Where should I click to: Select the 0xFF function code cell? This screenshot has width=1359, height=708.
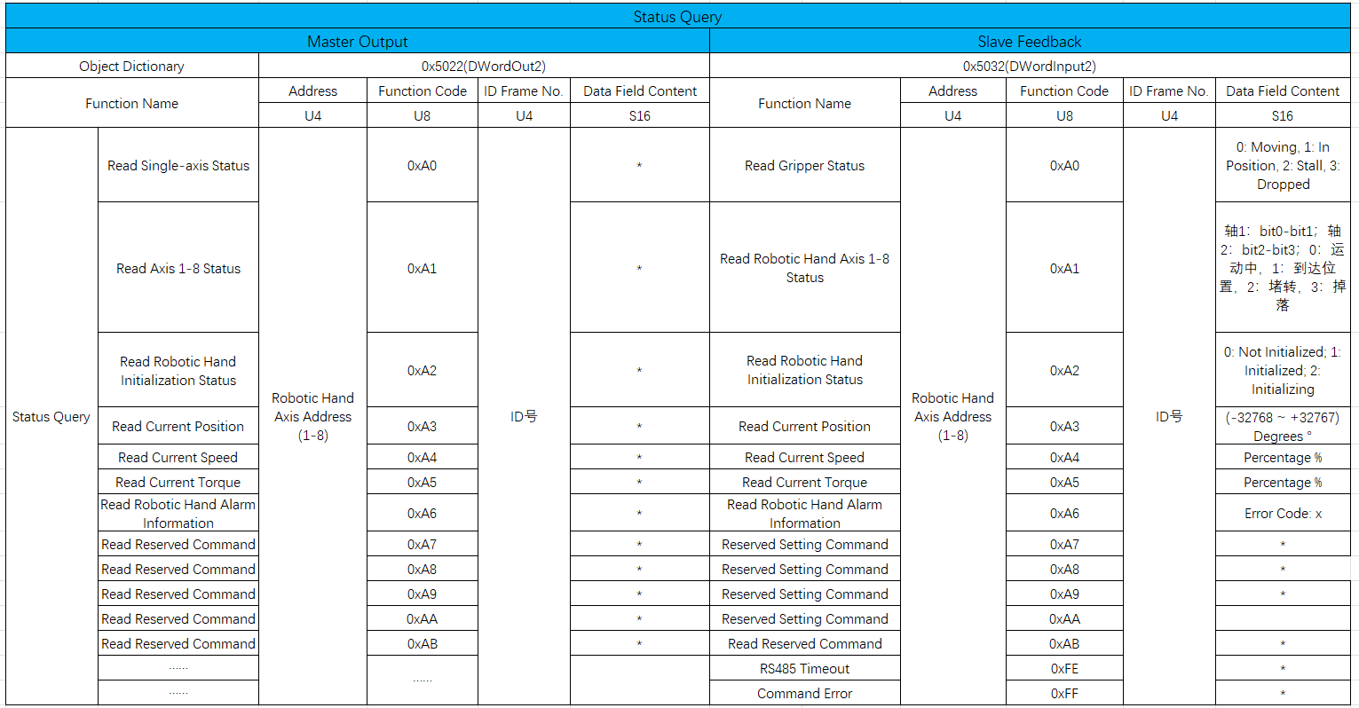(x=1064, y=693)
